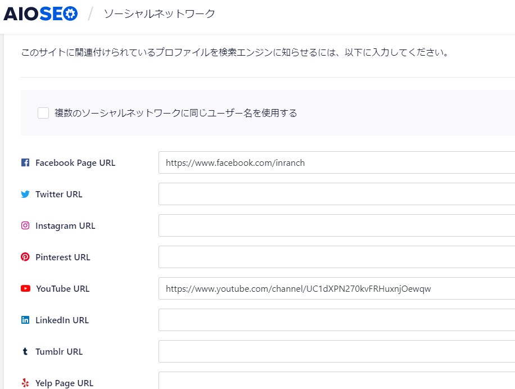Select the Pinterest URL input field
Image resolution: width=515 pixels, height=389 pixels.
click(x=337, y=257)
